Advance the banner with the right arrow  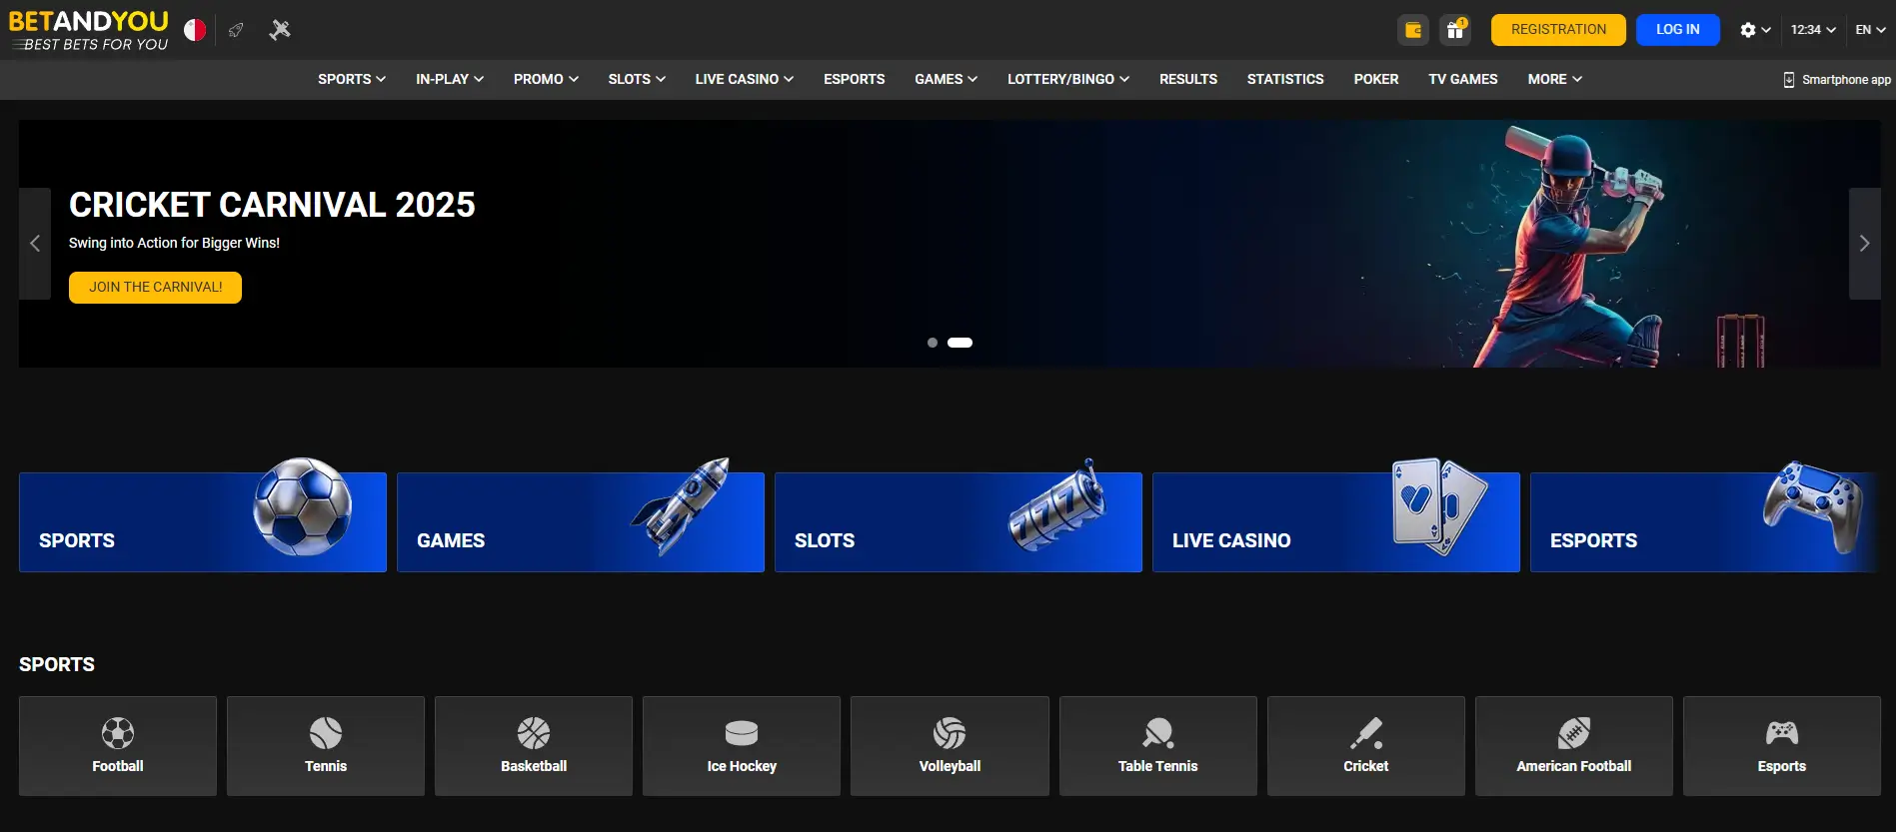click(x=1863, y=244)
